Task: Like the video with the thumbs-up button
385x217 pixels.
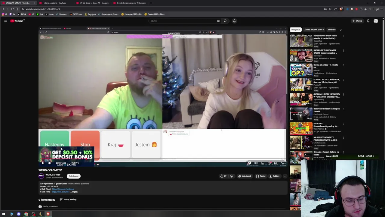Action: tap(223, 176)
